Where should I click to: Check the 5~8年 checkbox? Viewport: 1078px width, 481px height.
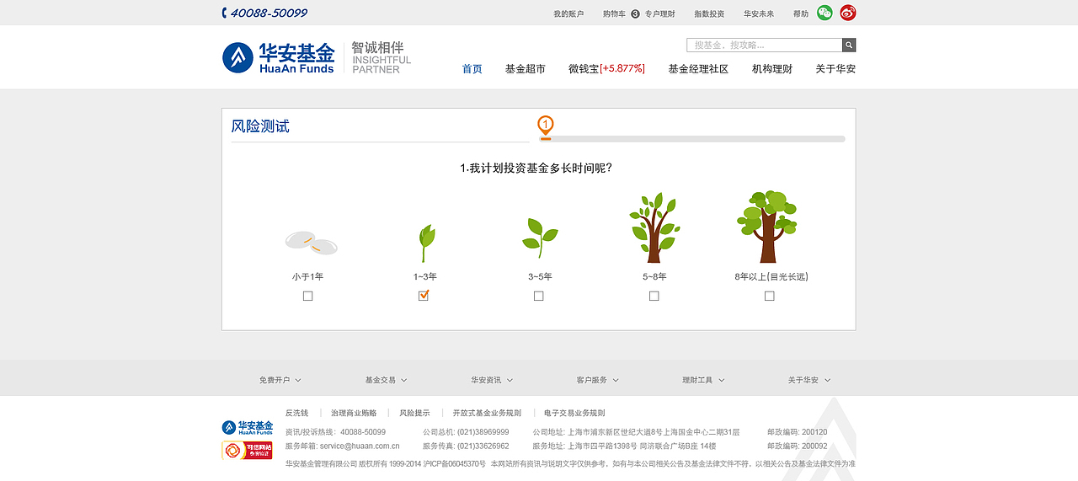tap(654, 296)
